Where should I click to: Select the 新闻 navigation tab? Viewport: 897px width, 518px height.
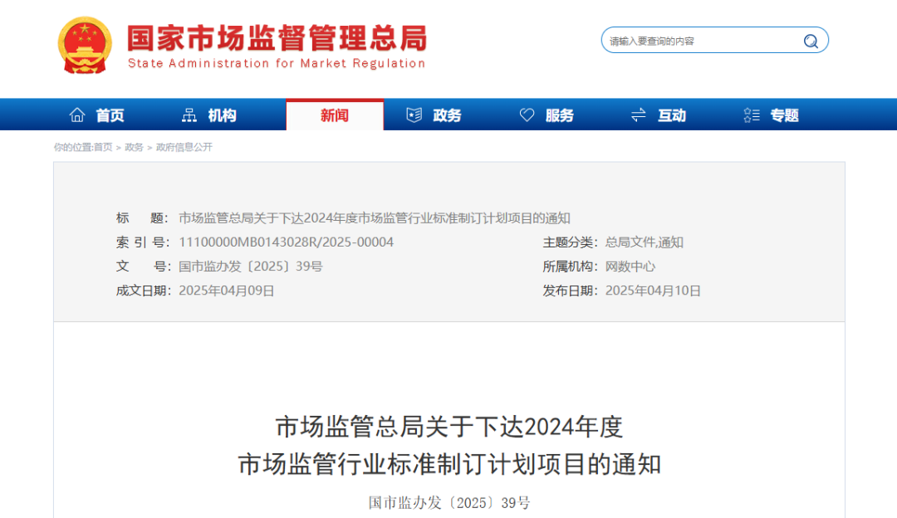click(335, 115)
